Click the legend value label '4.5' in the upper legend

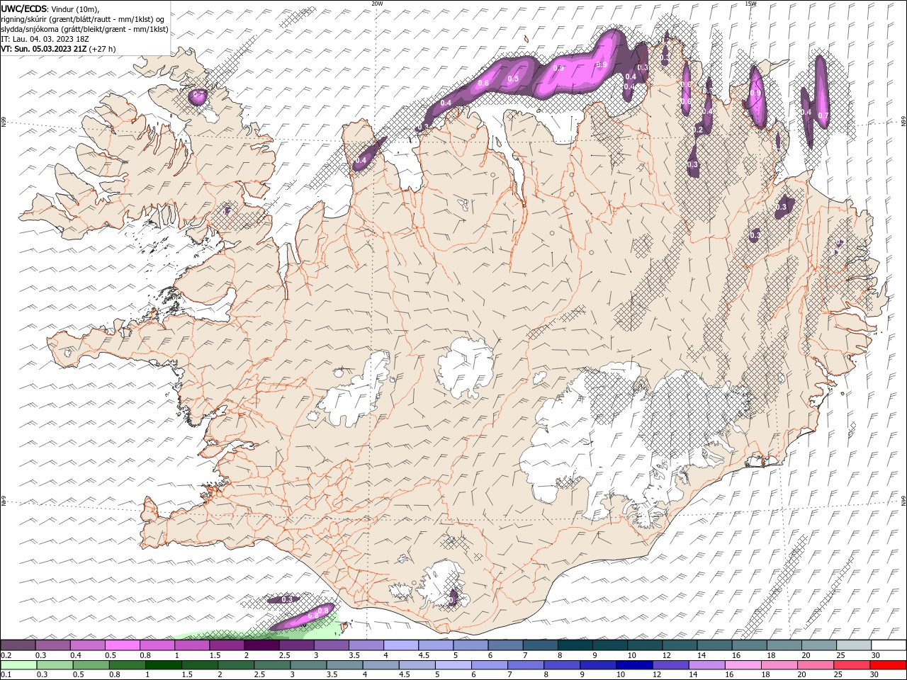click(x=424, y=655)
